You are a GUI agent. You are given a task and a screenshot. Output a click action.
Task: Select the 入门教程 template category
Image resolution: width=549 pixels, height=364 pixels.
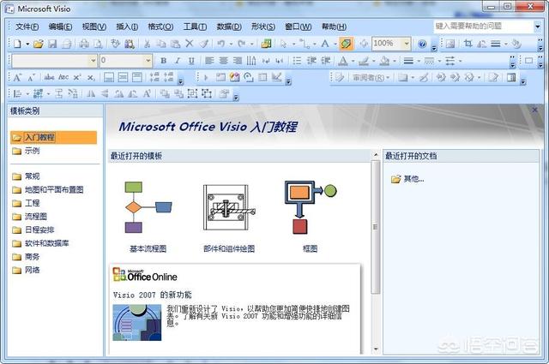point(53,137)
